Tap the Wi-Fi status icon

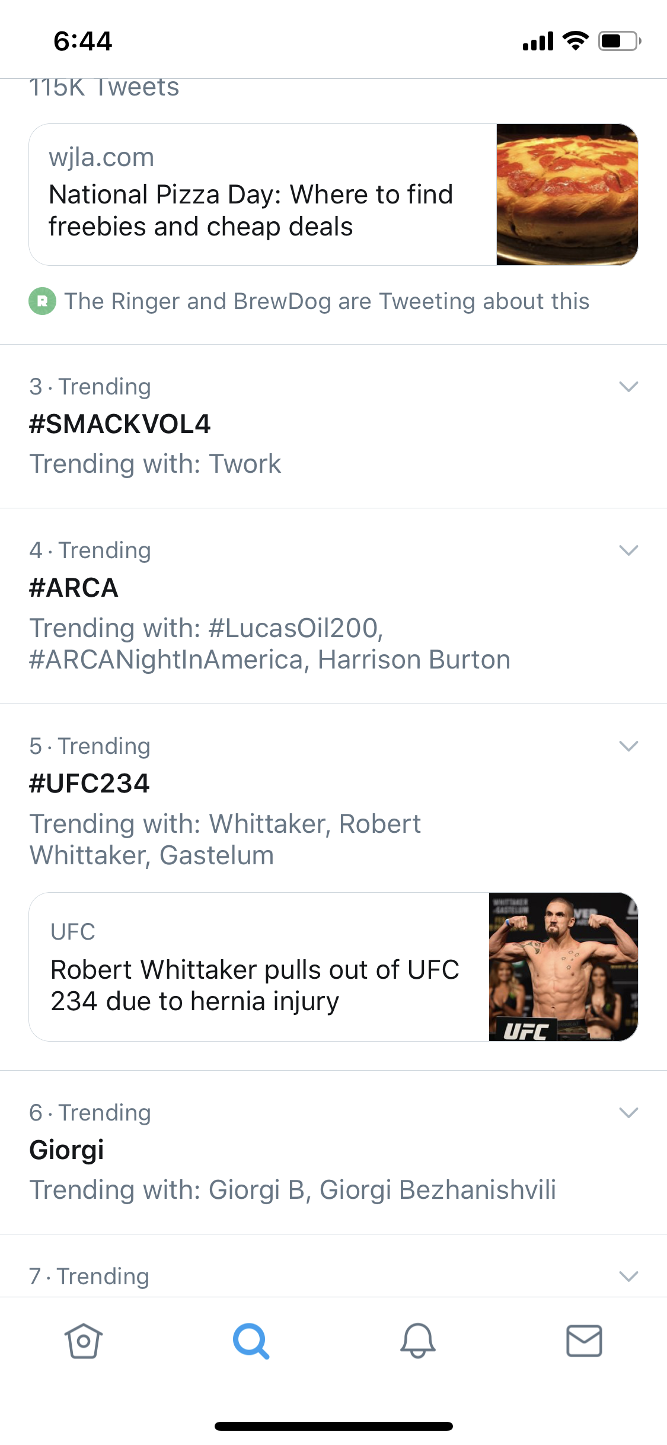coord(575,41)
